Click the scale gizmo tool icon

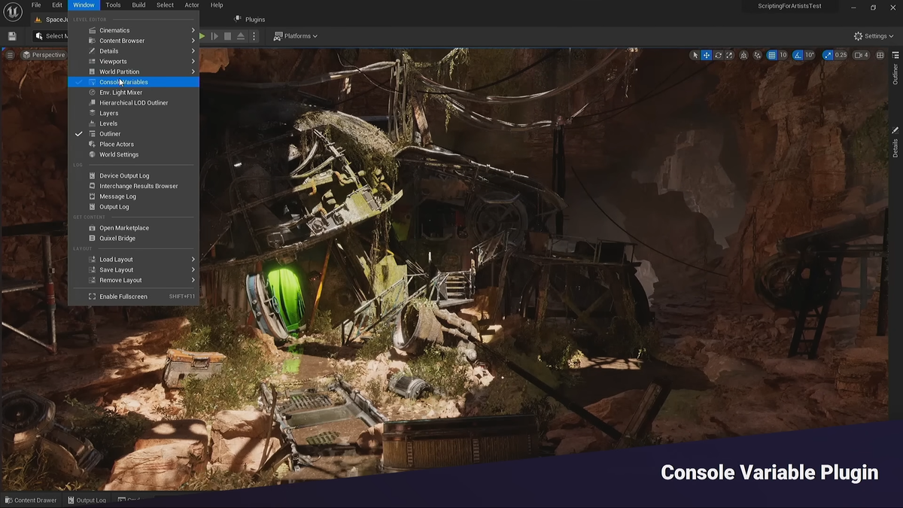pos(729,55)
